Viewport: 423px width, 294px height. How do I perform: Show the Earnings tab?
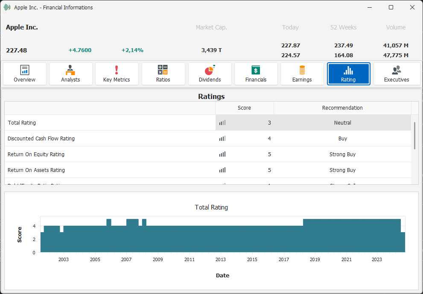[x=302, y=74]
